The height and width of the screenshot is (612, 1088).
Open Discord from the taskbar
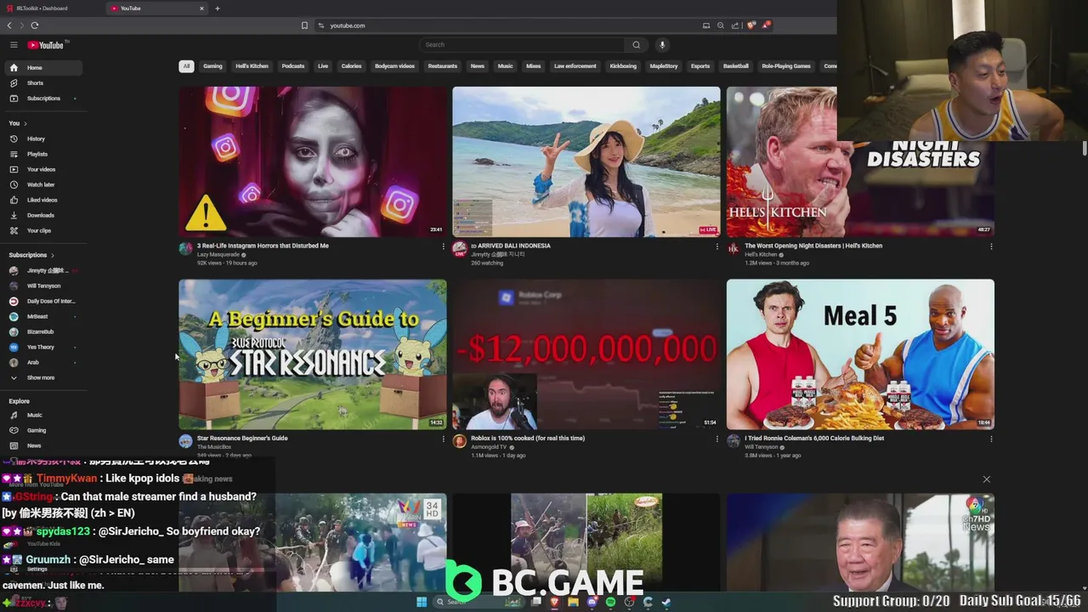tap(592, 602)
